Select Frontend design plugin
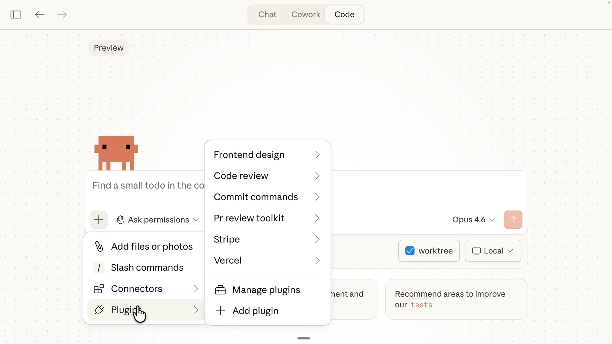The height and width of the screenshot is (344, 612). click(267, 155)
